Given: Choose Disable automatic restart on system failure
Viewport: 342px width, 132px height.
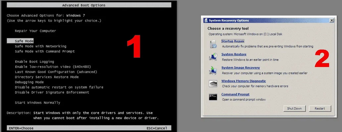Looking at the screenshot, I should click(x=59, y=87).
